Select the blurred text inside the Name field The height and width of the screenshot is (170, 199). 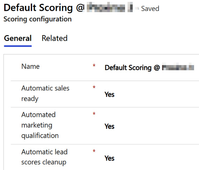(x=178, y=67)
